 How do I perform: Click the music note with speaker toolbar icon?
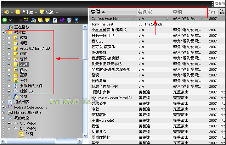click(x=34, y=20)
